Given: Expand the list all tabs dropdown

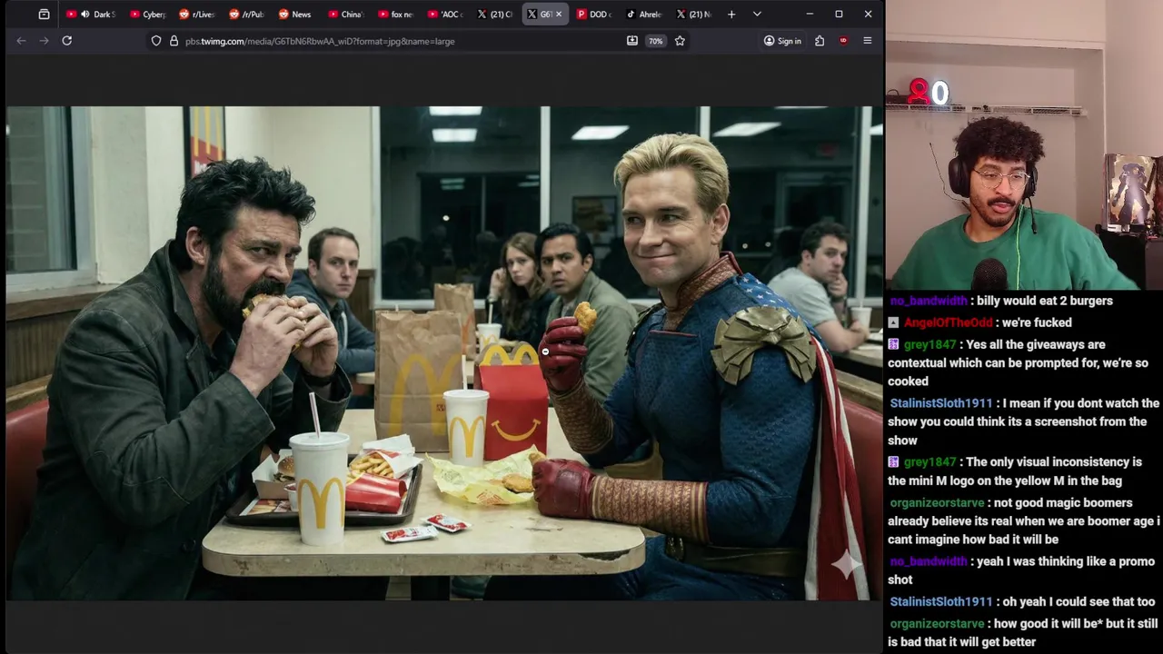Looking at the screenshot, I should click(757, 14).
